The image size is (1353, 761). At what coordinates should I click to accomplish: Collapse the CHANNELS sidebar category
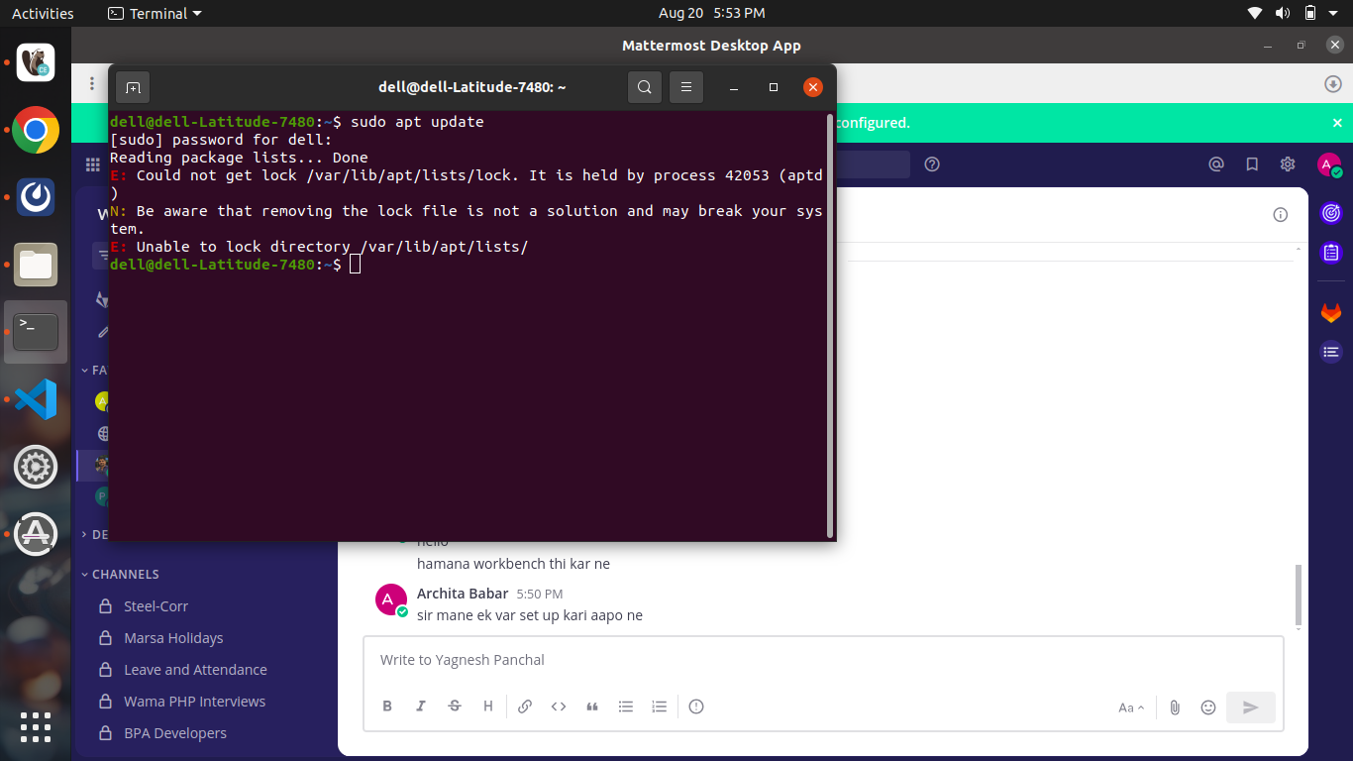(x=120, y=575)
